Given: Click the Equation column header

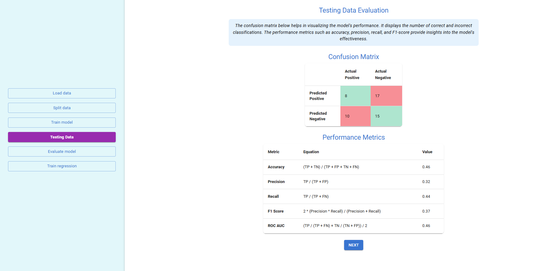Looking at the screenshot, I should coord(311,152).
